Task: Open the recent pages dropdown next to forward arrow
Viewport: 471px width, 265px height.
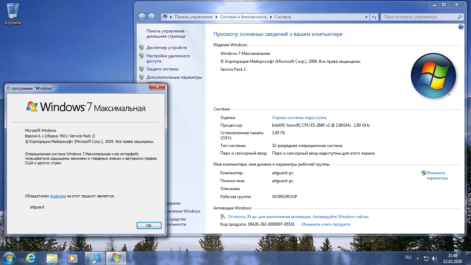Action: [x=158, y=17]
